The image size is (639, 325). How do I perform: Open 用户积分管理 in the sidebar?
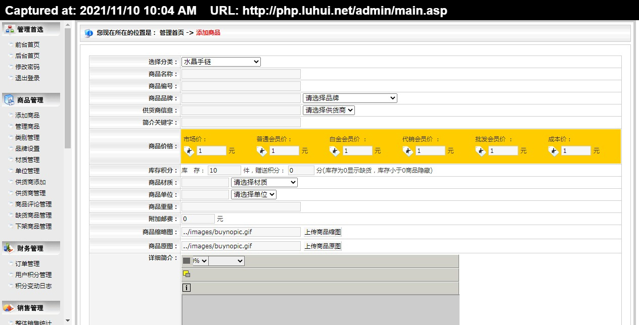[x=33, y=275]
